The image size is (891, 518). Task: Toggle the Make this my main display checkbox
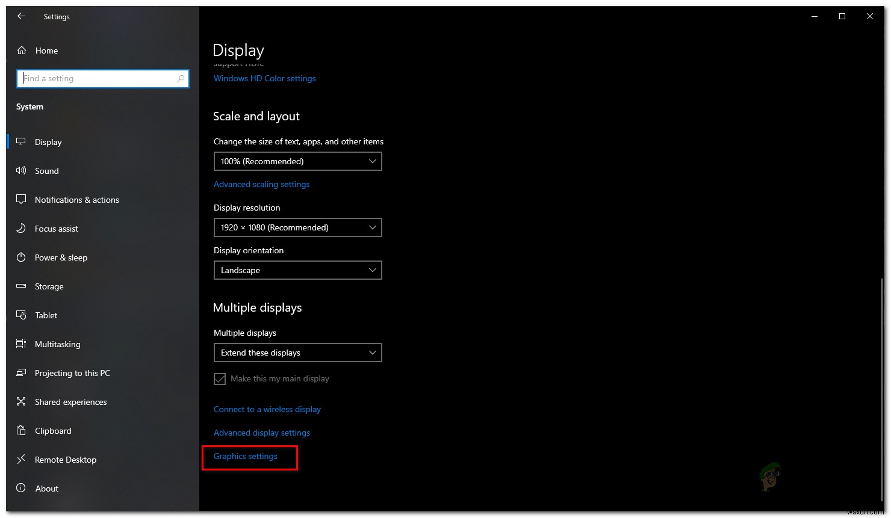[x=220, y=379]
